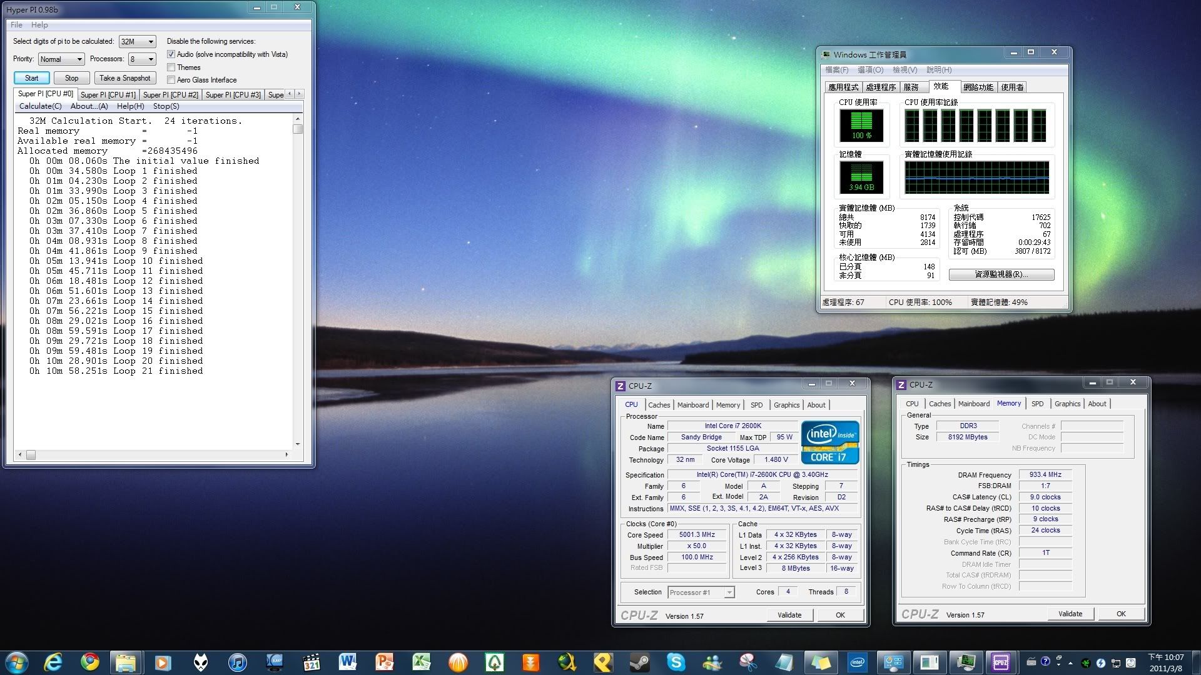The image size is (1201, 675).
Task: Open Priority Normal dropdown
Action: coord(61,59)
